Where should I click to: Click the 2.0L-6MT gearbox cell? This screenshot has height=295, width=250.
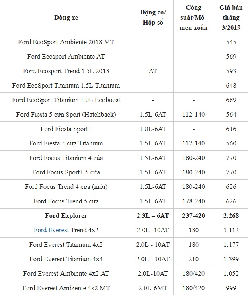(152, 288)
